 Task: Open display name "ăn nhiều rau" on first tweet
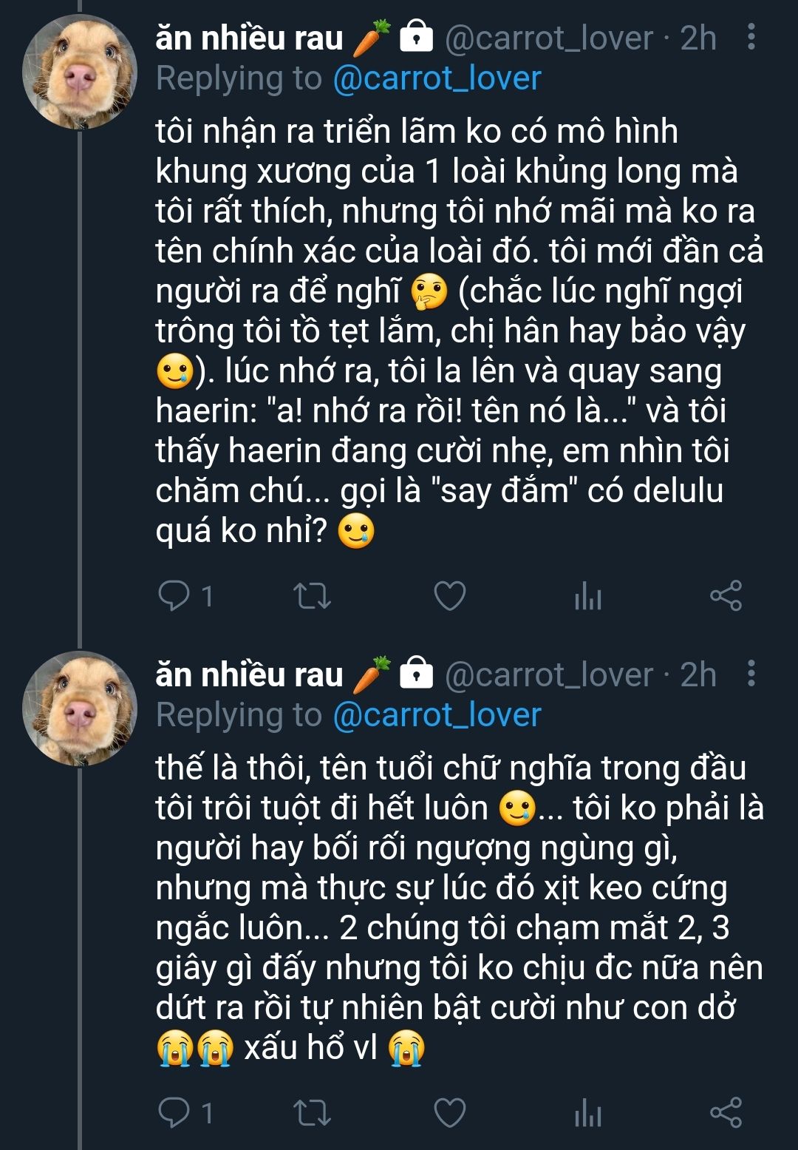point(250,38)
